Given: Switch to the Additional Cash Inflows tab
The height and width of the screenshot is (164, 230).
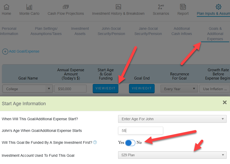Looking at the screenshot, I should (182, 31).
